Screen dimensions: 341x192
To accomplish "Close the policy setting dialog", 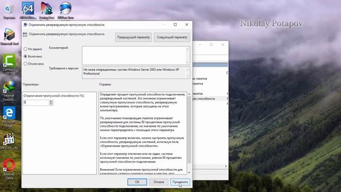I will click(186, 25).
